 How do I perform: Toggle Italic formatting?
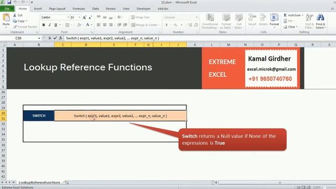click(x=50, y=25)
